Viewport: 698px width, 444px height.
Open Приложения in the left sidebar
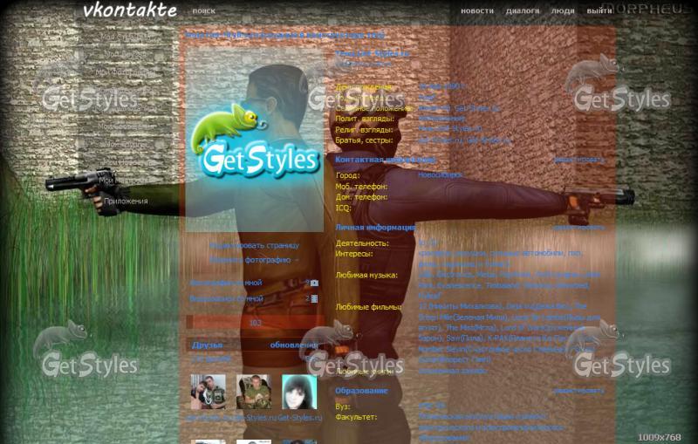pos(126,202)
